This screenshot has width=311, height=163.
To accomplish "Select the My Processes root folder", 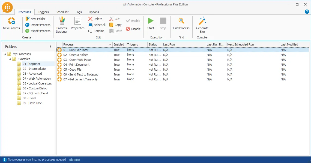I will (x=22, y=54).
